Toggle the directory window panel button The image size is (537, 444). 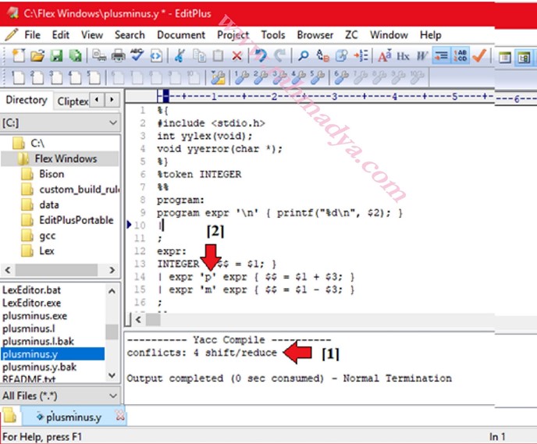(x=505, y=56)
